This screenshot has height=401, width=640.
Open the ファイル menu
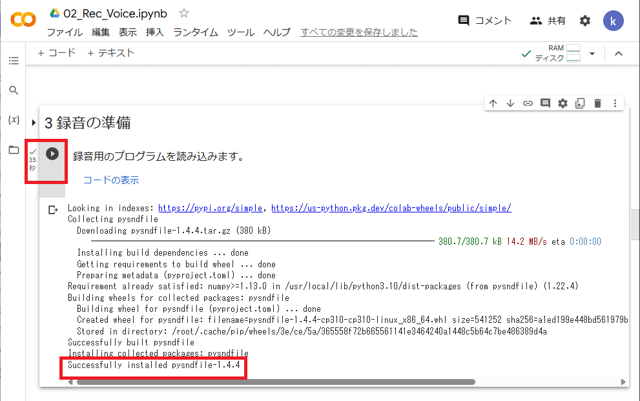(x=65, y=32)
